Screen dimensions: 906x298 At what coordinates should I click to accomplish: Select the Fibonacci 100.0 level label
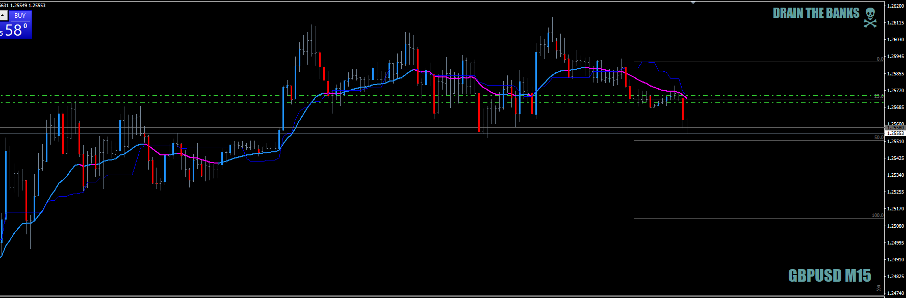click(877, 215)
